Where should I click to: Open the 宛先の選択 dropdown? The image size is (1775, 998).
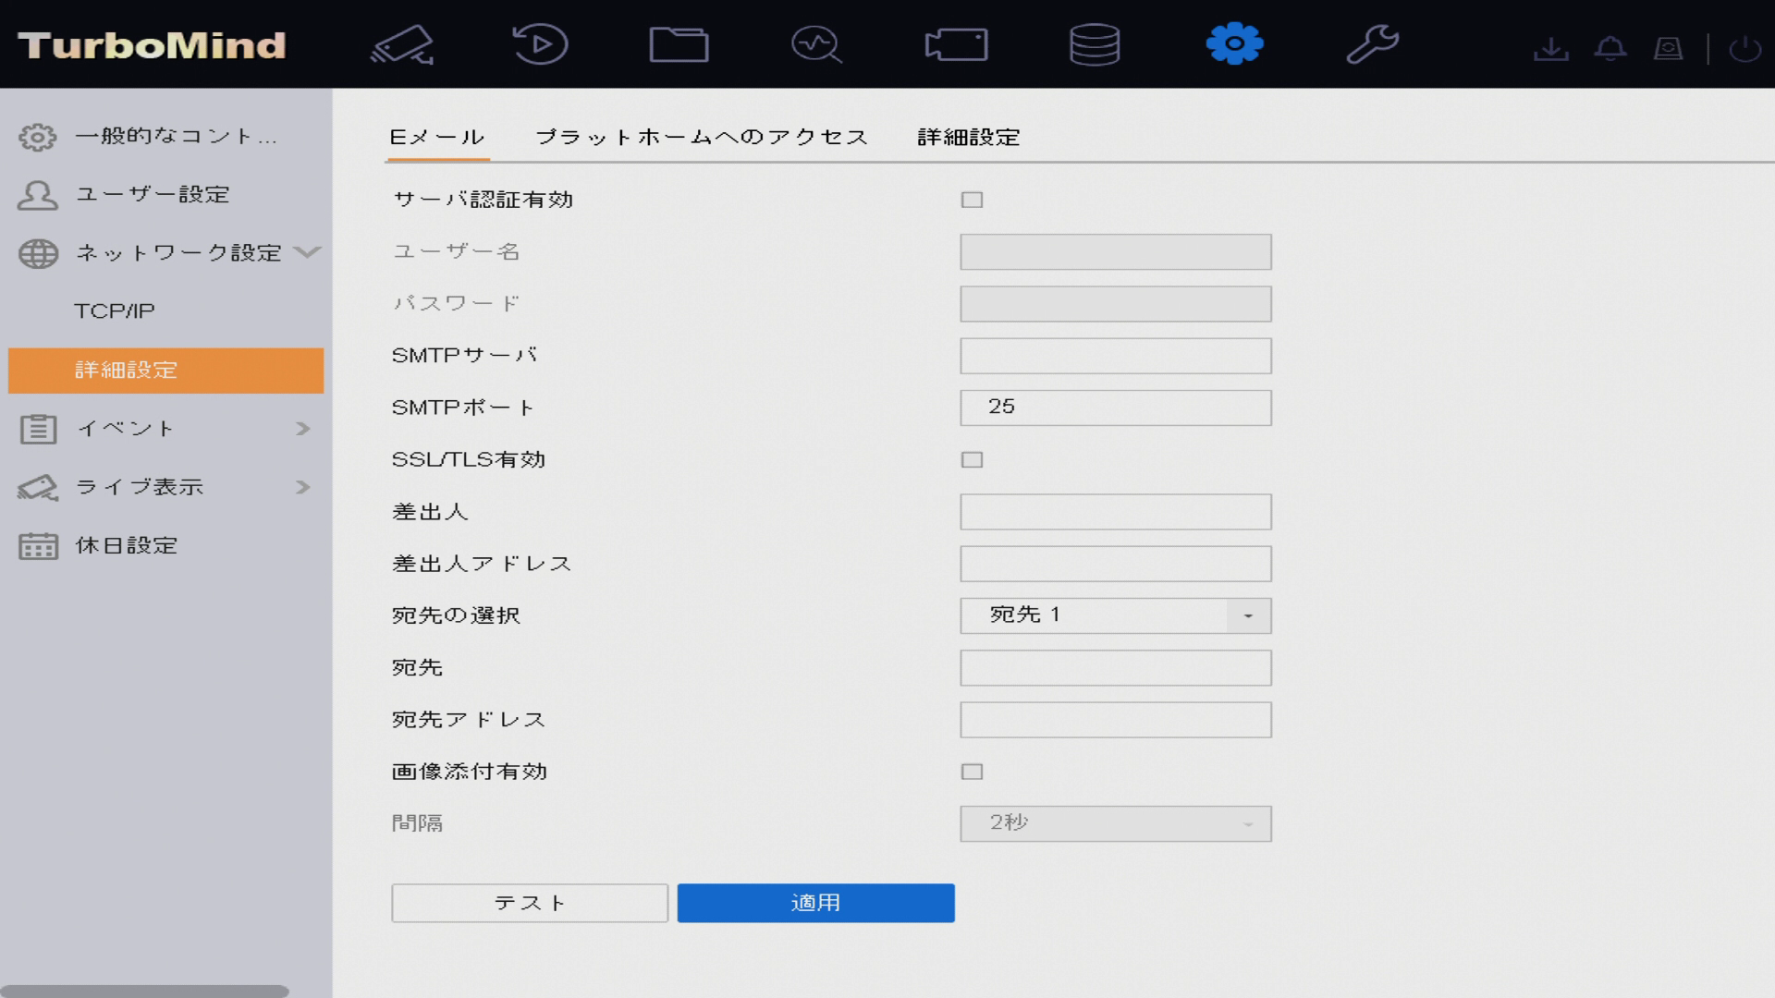click(x=1115, y=615)
